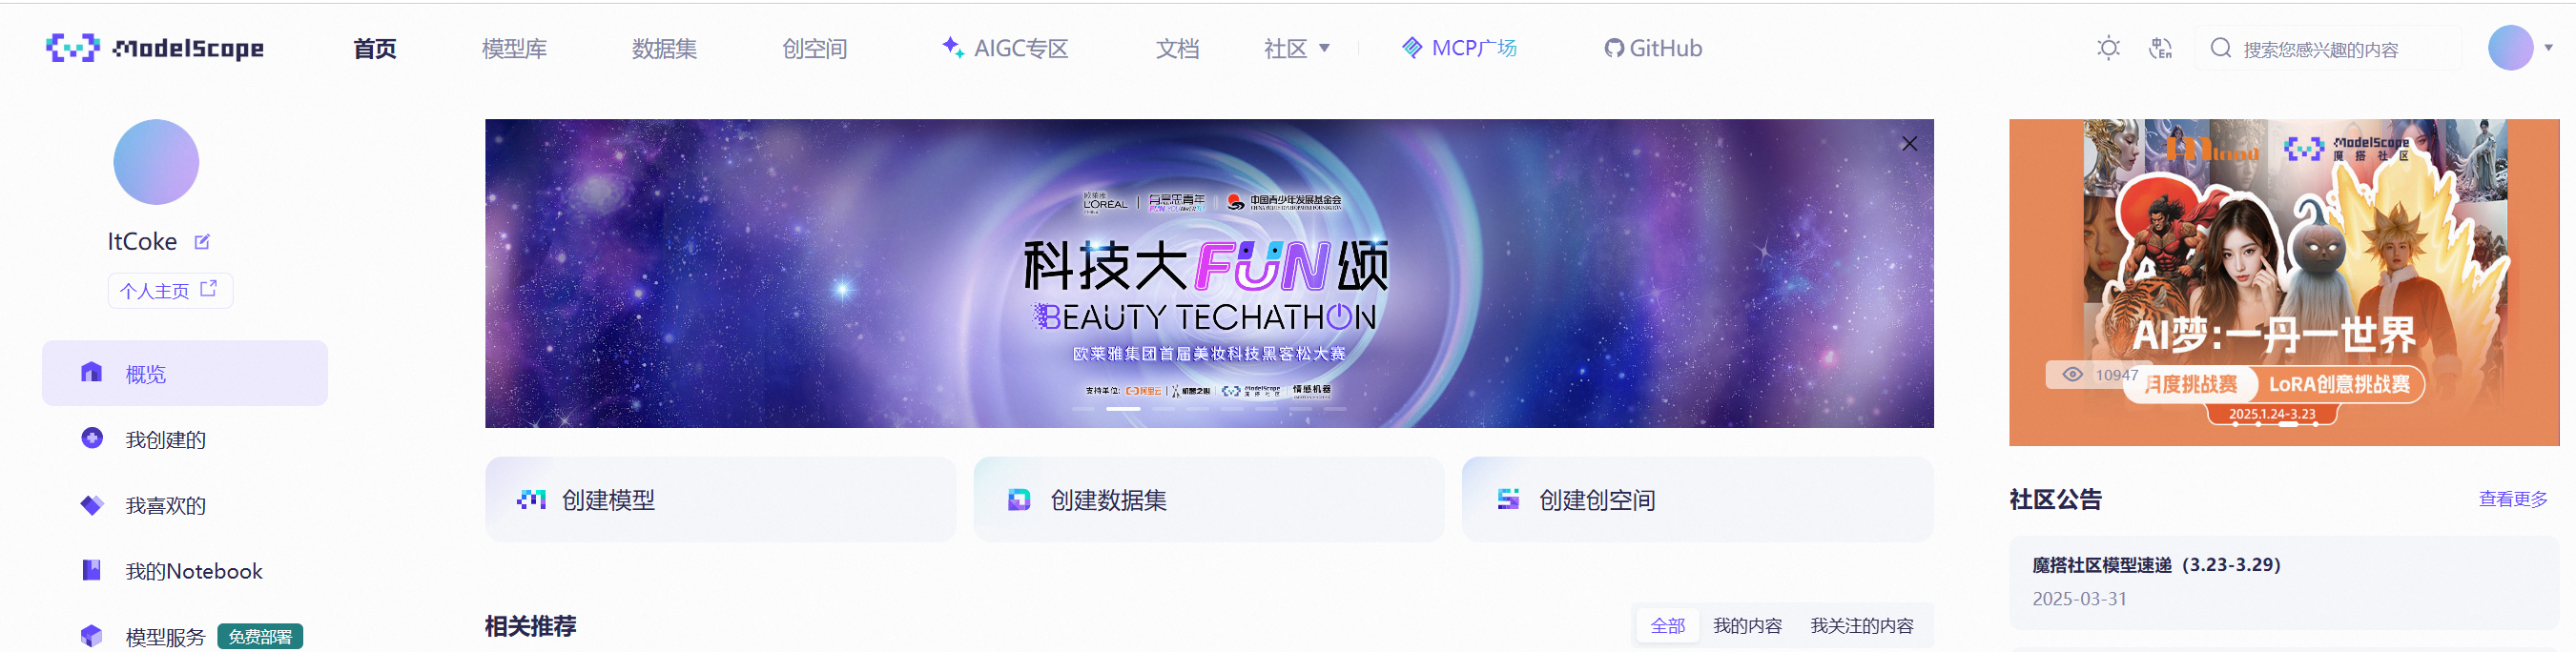Expand the 社区 community dropdown

[1296, 49]
